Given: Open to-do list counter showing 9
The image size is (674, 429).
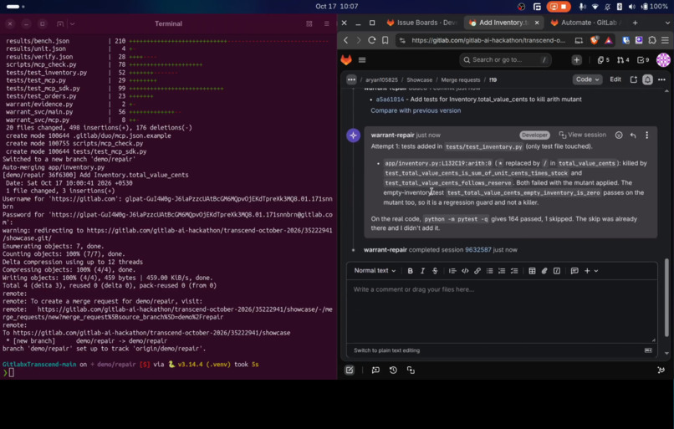Looking at the screenshot, I should coord(643,59).
